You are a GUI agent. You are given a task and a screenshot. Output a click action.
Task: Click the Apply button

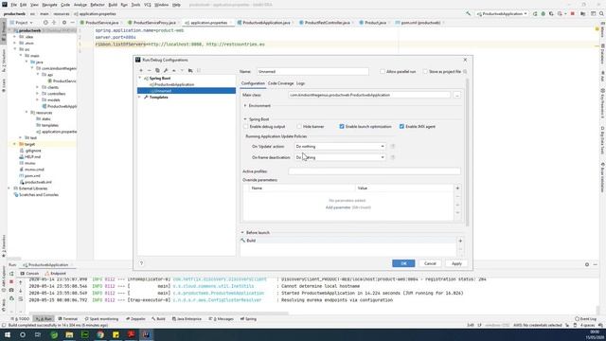point(456,263)
